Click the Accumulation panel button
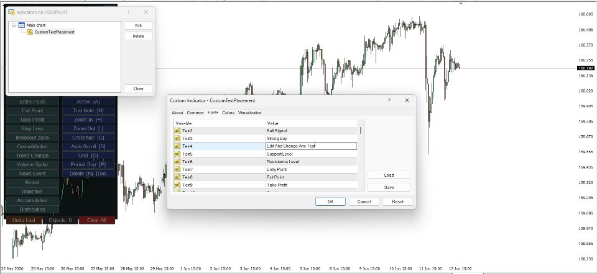 [x=32, y=200]
